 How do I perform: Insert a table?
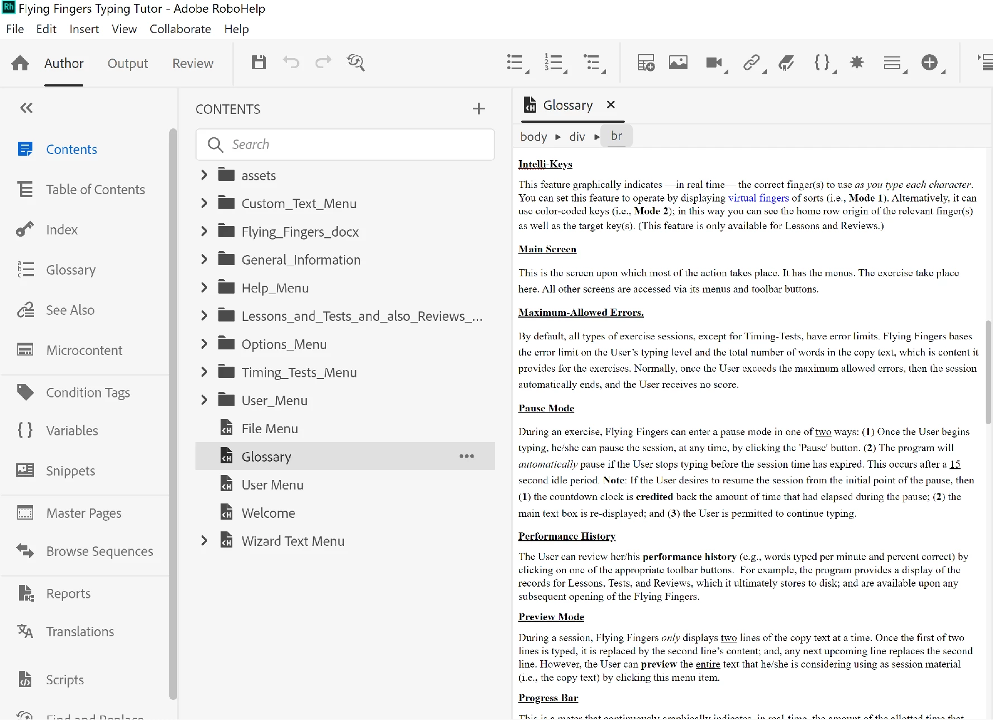pos(646,63)
